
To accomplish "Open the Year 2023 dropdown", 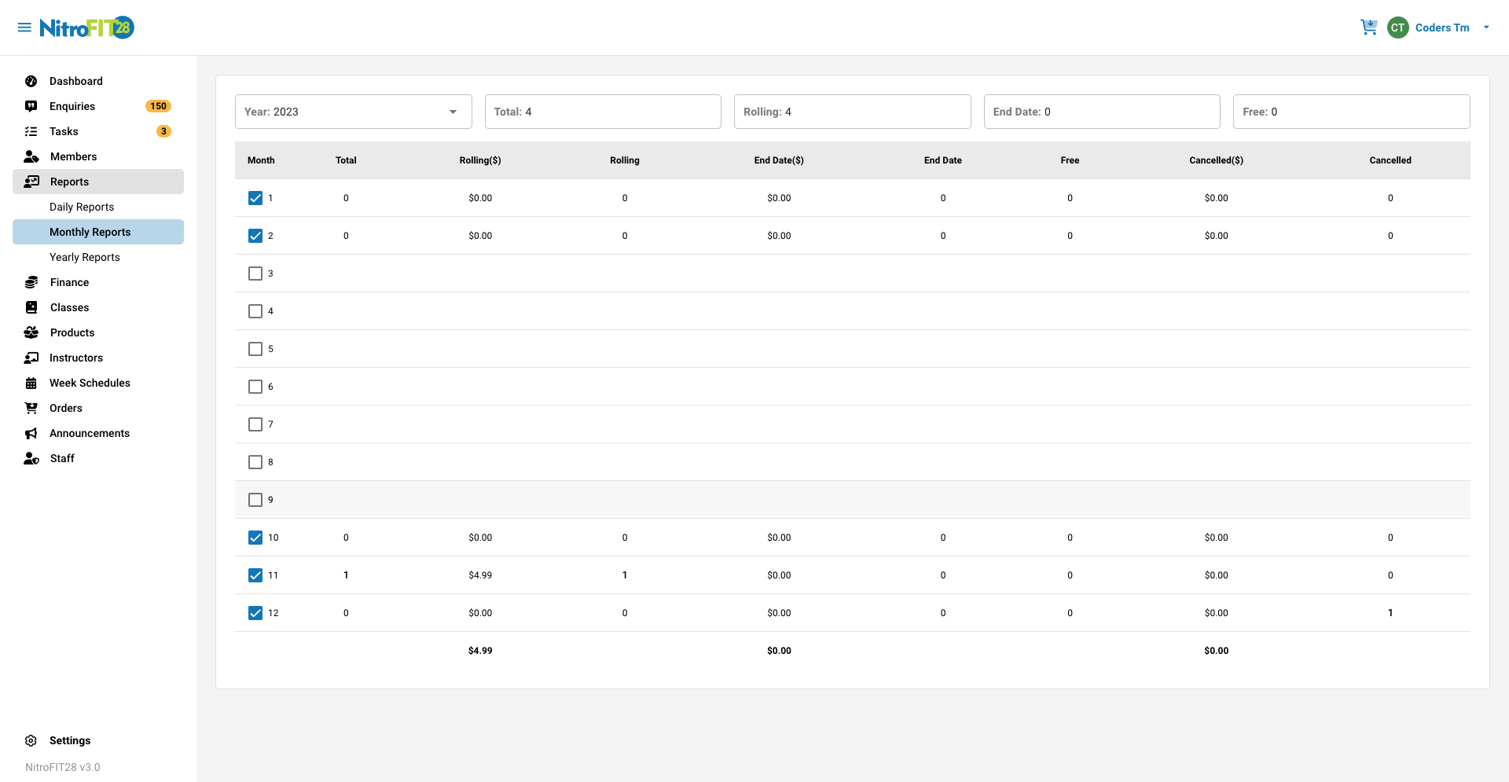I will click(353, 112).
